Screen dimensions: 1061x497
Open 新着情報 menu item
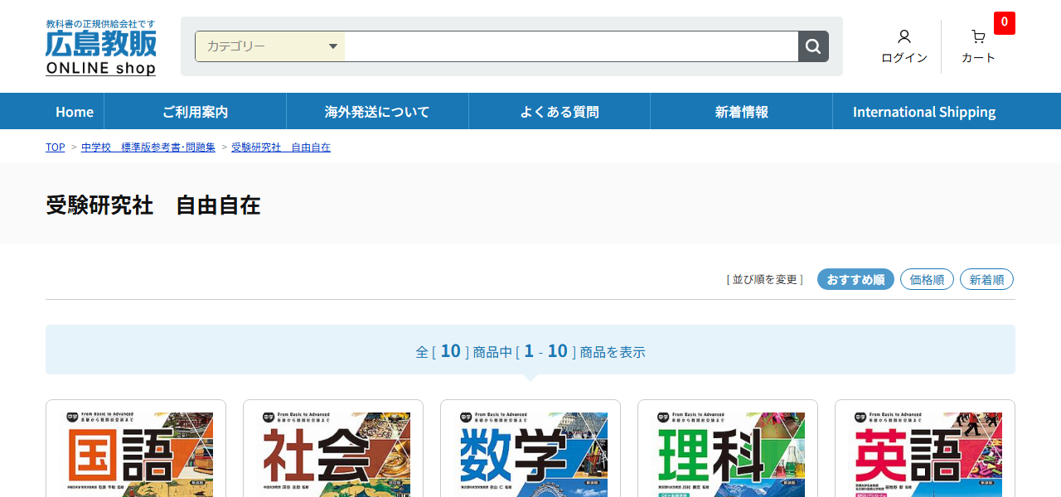[742, 111]
